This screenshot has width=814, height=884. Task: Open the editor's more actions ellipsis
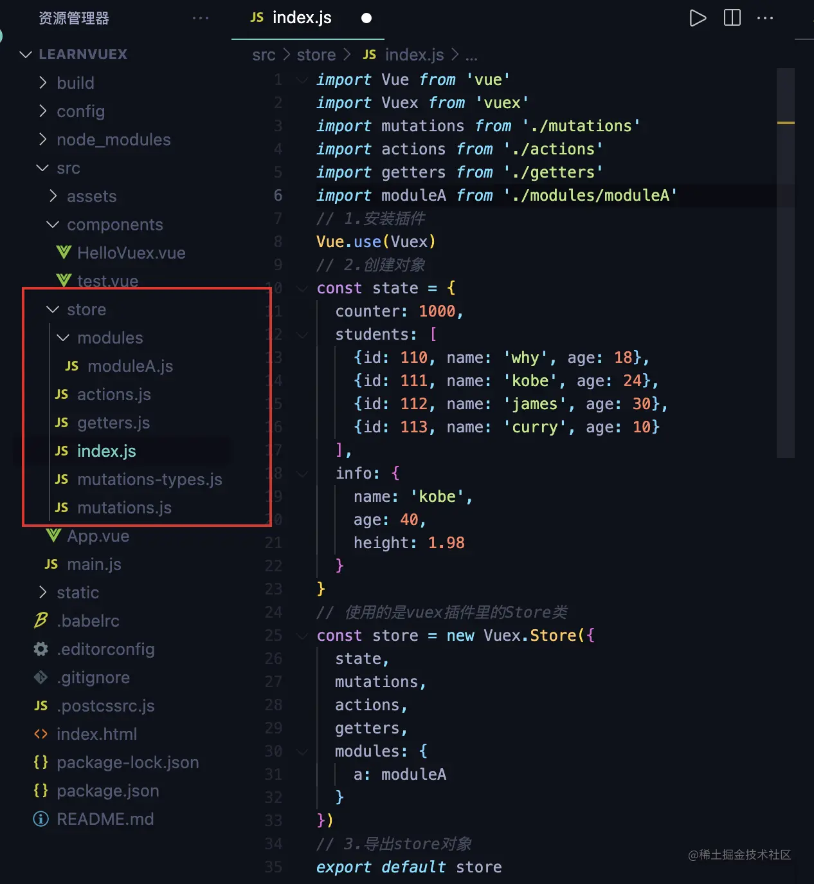coord(765,18)
